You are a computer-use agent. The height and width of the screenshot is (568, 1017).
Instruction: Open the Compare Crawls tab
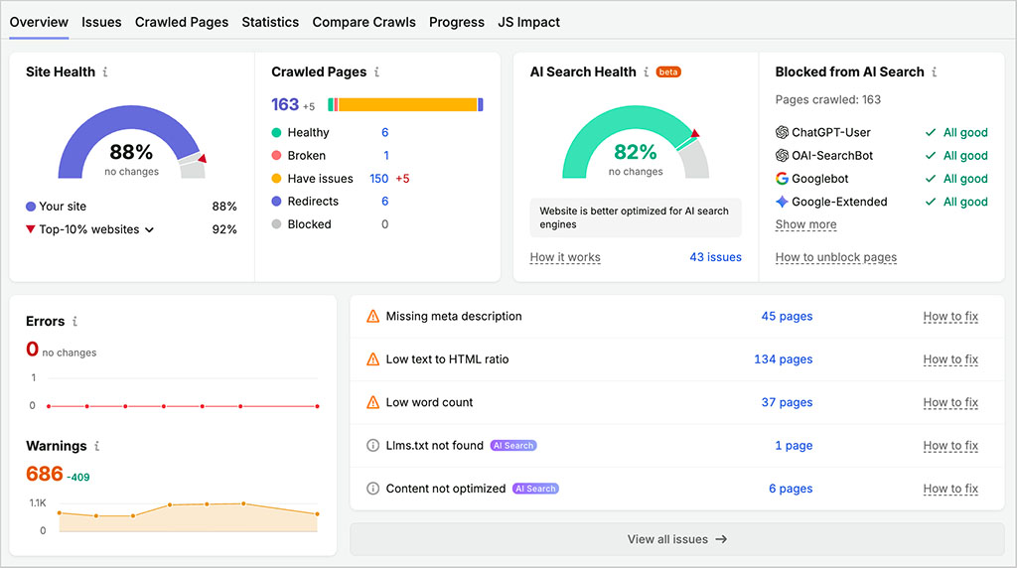pos(363,22)
